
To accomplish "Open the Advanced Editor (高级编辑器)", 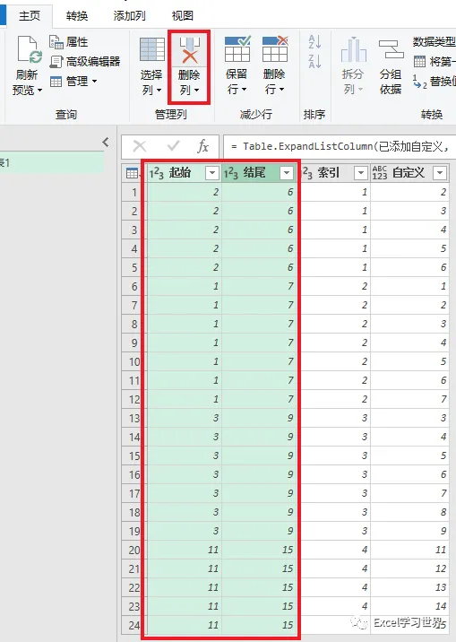I will tap(84, 61).
